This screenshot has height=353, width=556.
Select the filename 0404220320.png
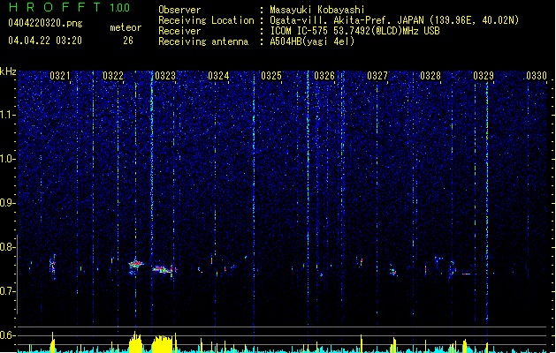[45, 23]
